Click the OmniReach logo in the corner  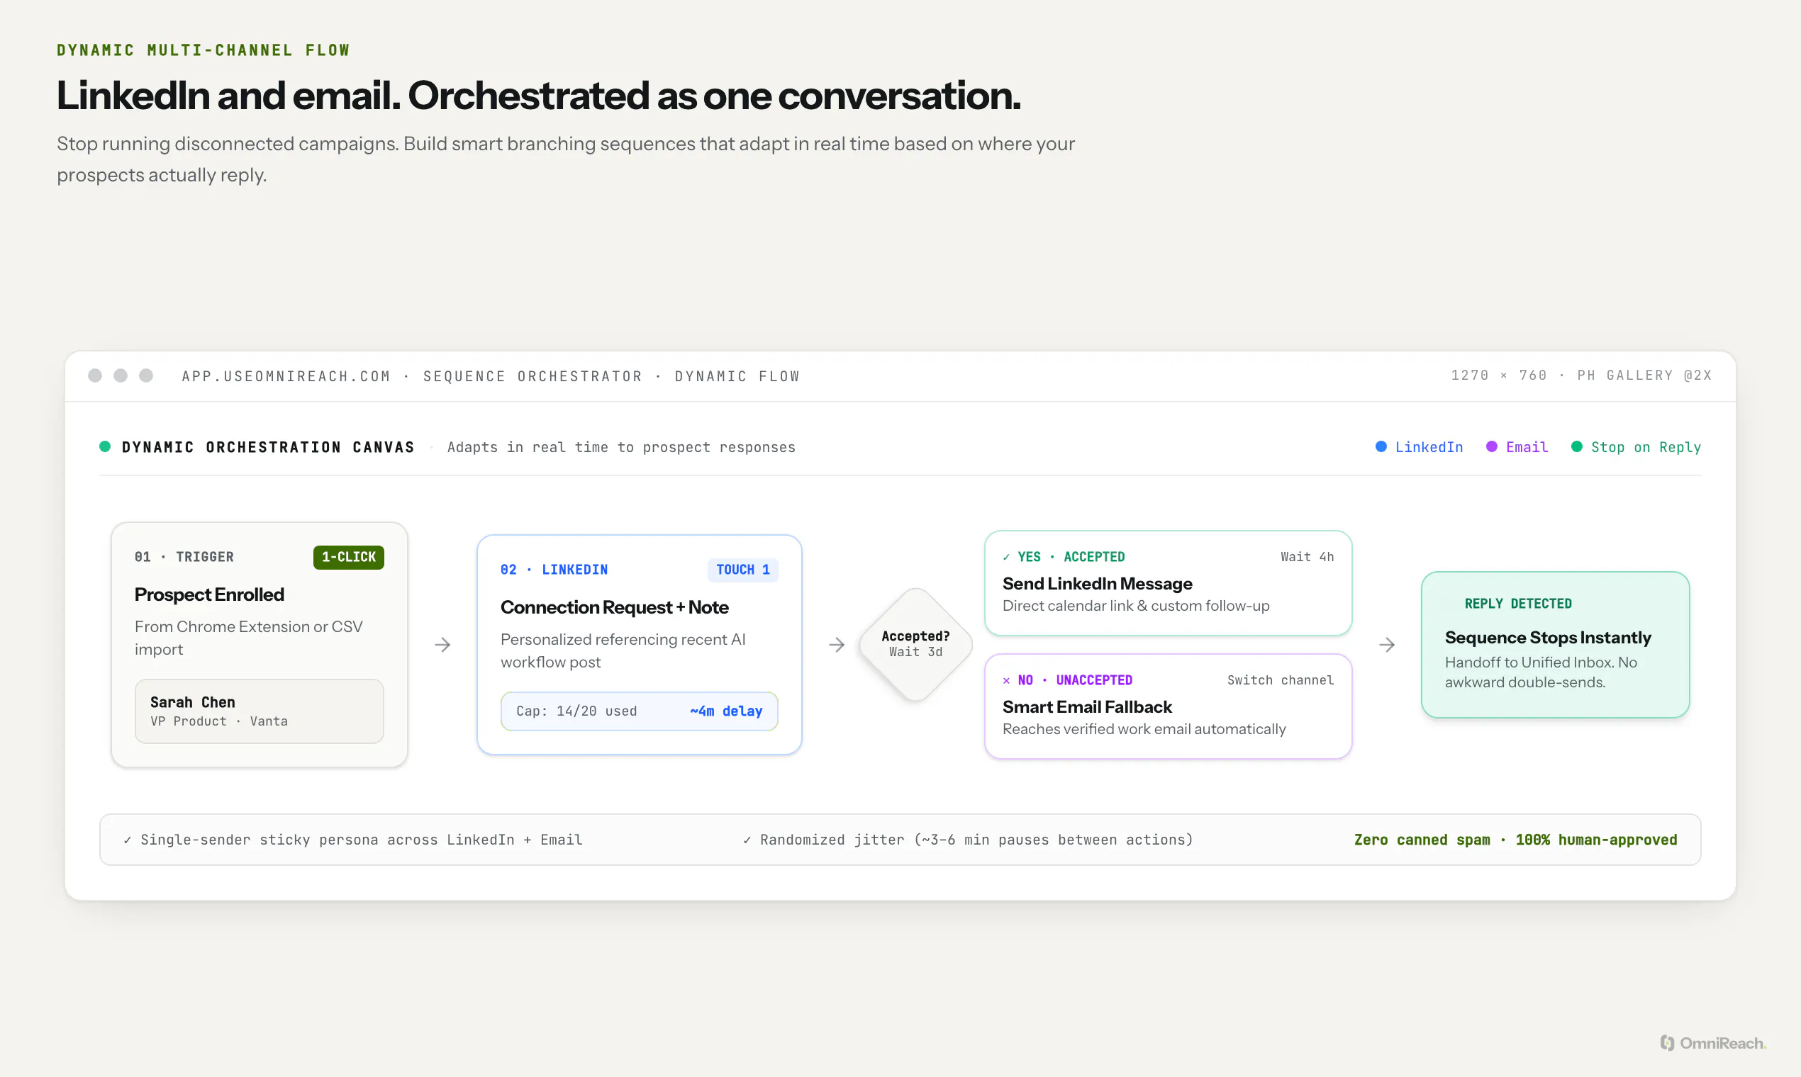coord(1713,1043)
